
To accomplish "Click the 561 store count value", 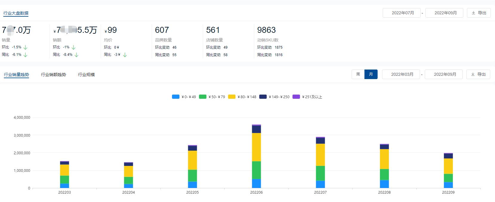I will (x=213, y=30).
